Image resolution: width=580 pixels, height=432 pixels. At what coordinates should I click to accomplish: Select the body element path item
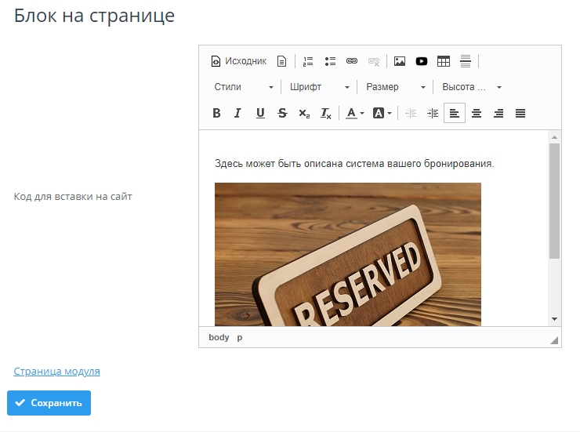point(219,337)
